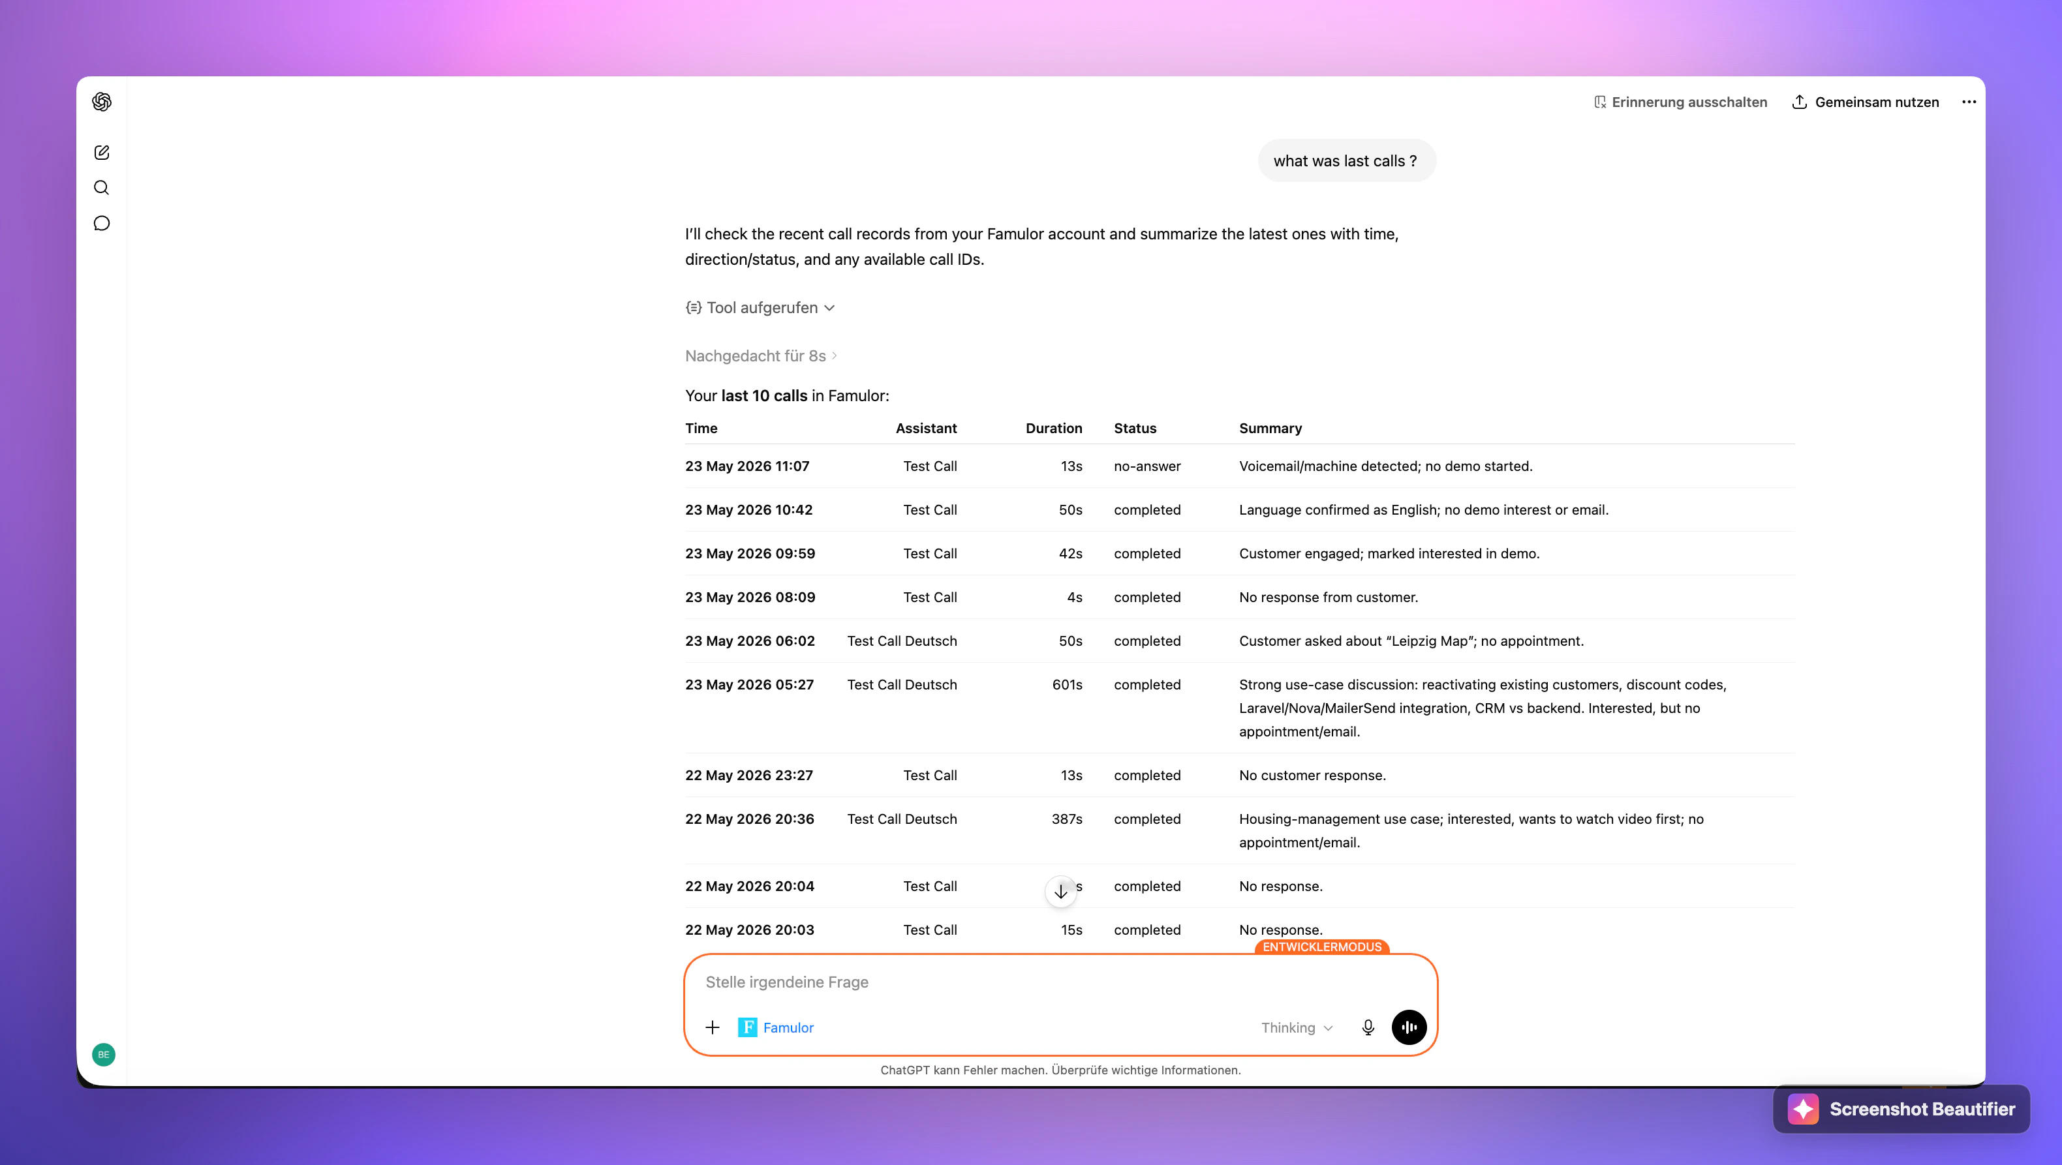The height and width of the screenshot is (1165, 2062).
Task: Click the 'Strong use-case discussion' summary
Action: tap(1483, 708)
